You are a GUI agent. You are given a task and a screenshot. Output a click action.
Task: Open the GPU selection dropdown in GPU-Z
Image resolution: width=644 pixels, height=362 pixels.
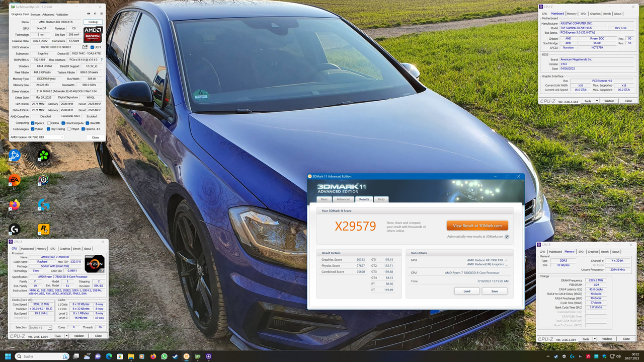tap(37, 137)
